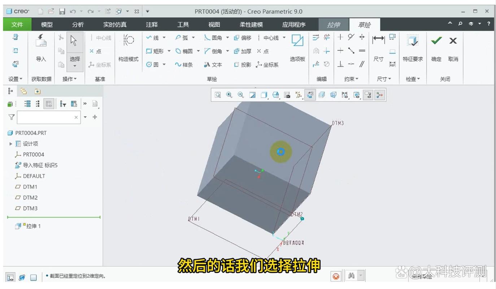Apply the equal constraint icon
The image size is (496, 289).
tap(362, 51)
